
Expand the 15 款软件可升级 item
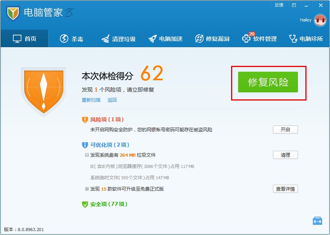pyautogui.click(x=87, y=189)
